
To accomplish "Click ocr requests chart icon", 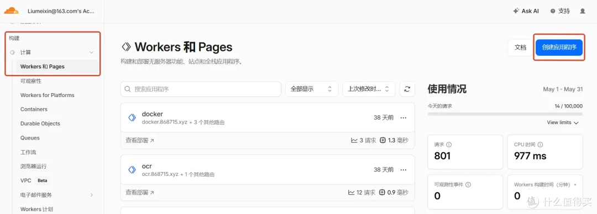I will pyautogui.click(x=351, y=192).
